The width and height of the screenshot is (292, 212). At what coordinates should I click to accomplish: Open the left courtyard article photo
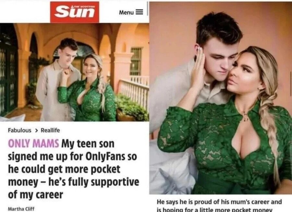[x=75, y=72]
